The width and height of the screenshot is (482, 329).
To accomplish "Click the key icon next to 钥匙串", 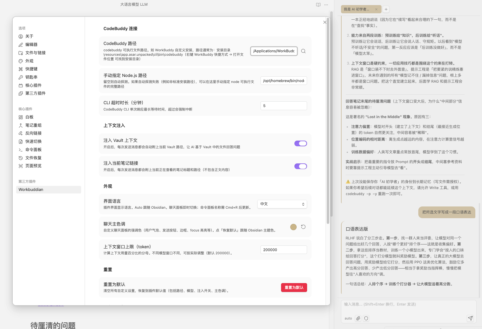I will click(21, 77).
